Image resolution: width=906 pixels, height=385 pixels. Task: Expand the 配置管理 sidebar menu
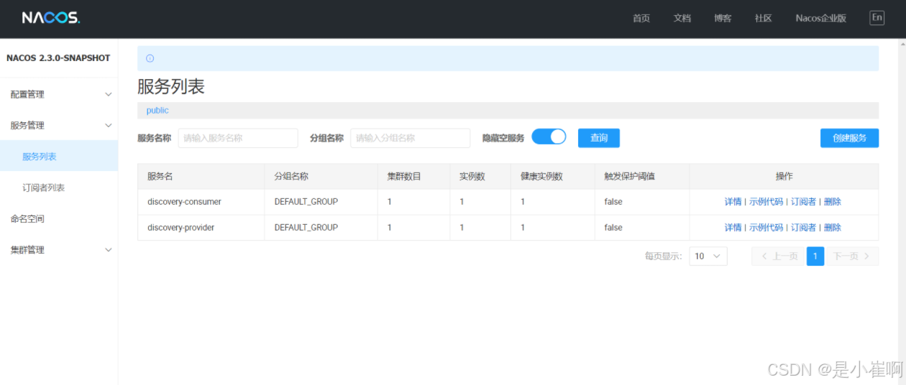coord(59,94)
